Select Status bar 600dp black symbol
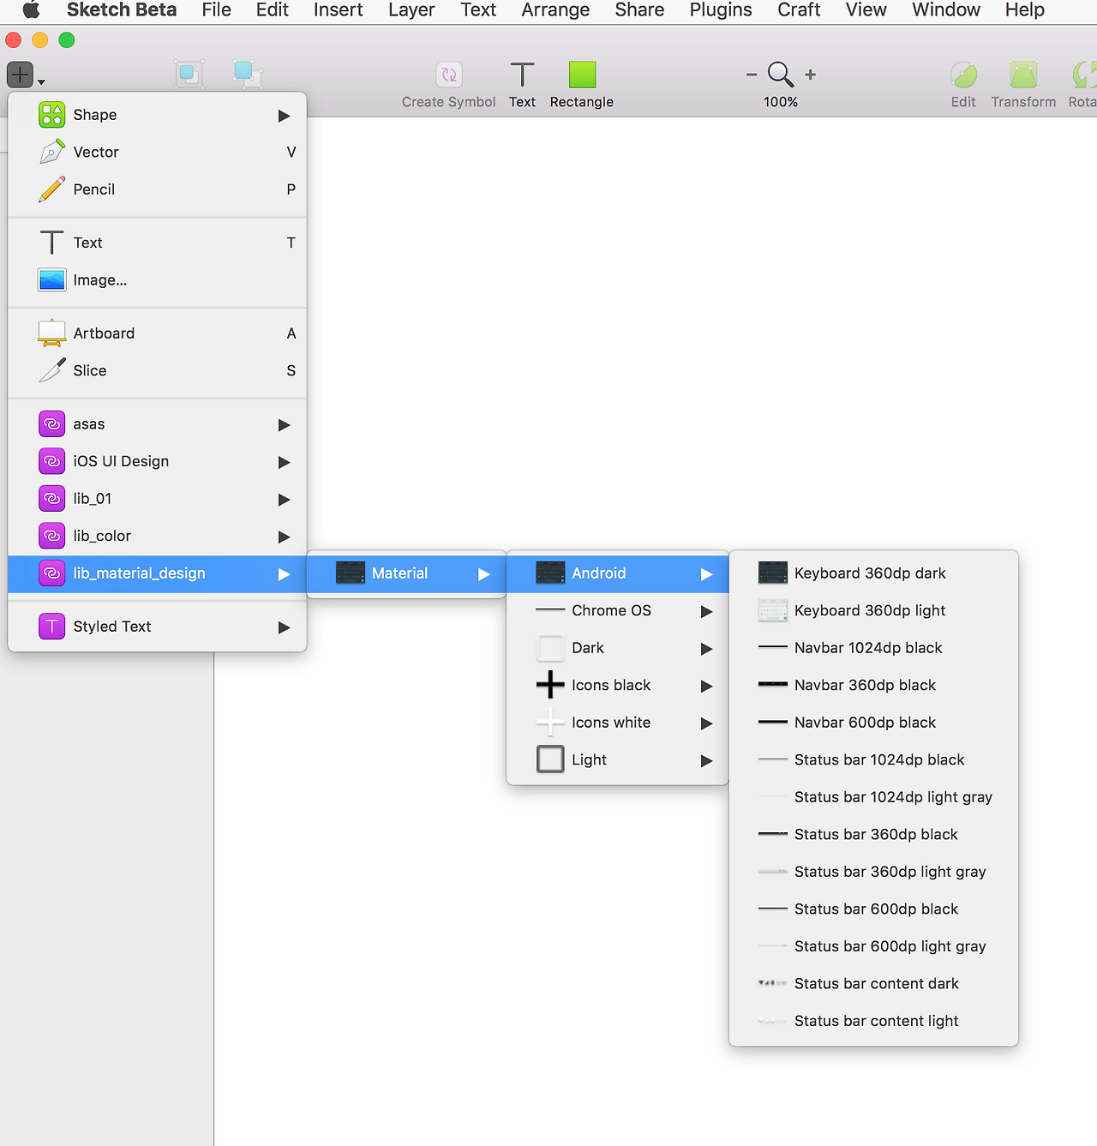The width and height of the screenshot is (1097, 1146). tap(873, 909)
